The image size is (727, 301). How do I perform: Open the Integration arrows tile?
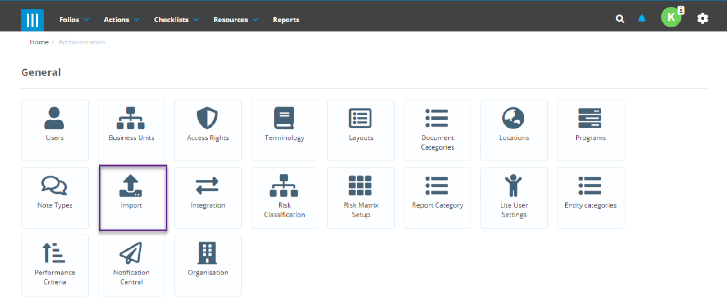click(208, 198)
